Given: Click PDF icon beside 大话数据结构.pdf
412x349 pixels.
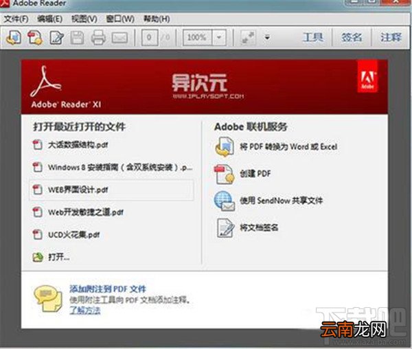Looking at the screenshot, I should tap(37, 144).
